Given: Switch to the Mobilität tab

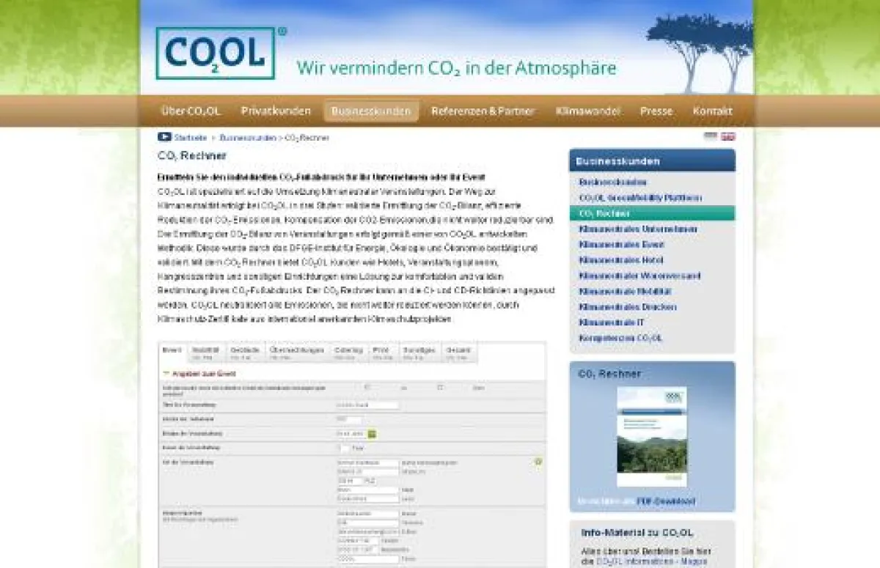Looking at the screenshot, I should [x=205, y=352].
